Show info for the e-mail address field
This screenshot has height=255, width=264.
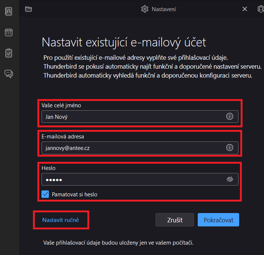click(230, 148)
